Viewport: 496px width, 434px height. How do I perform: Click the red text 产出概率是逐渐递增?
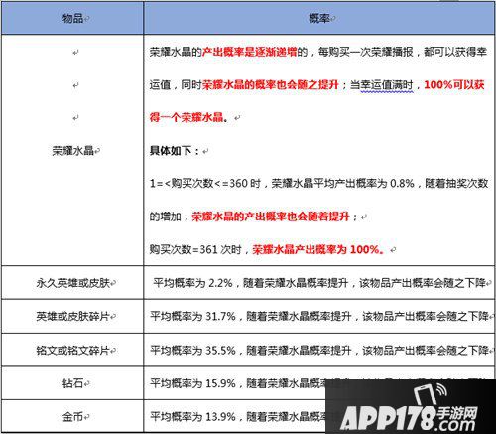249,52
